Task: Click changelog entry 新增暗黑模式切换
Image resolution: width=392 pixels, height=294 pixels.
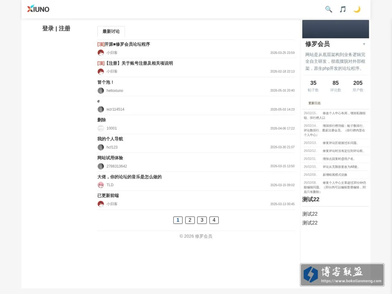Action: coord(335,175)
